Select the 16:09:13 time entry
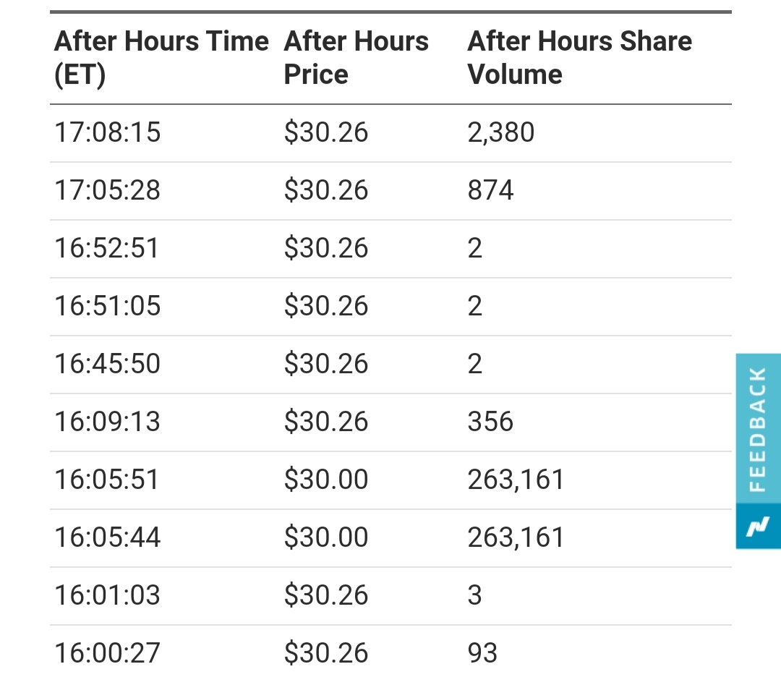 [x=107, y=422]
